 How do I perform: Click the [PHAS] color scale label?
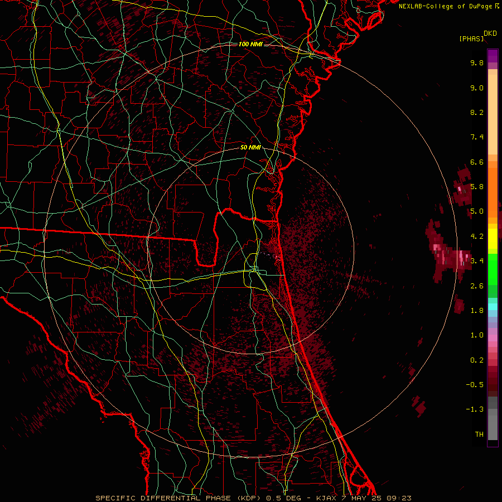[x=471, y=39]
